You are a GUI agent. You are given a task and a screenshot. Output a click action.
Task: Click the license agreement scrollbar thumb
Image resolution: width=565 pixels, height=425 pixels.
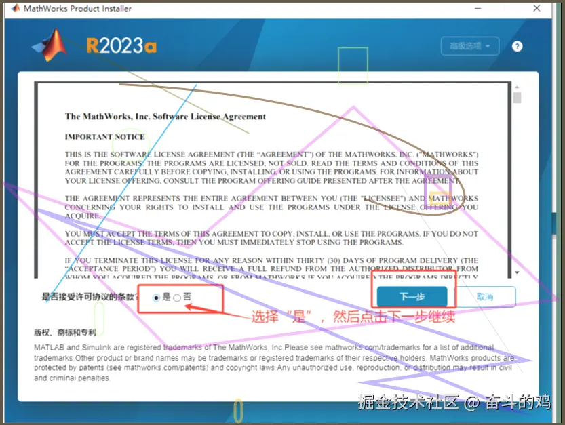coord(517,98)
